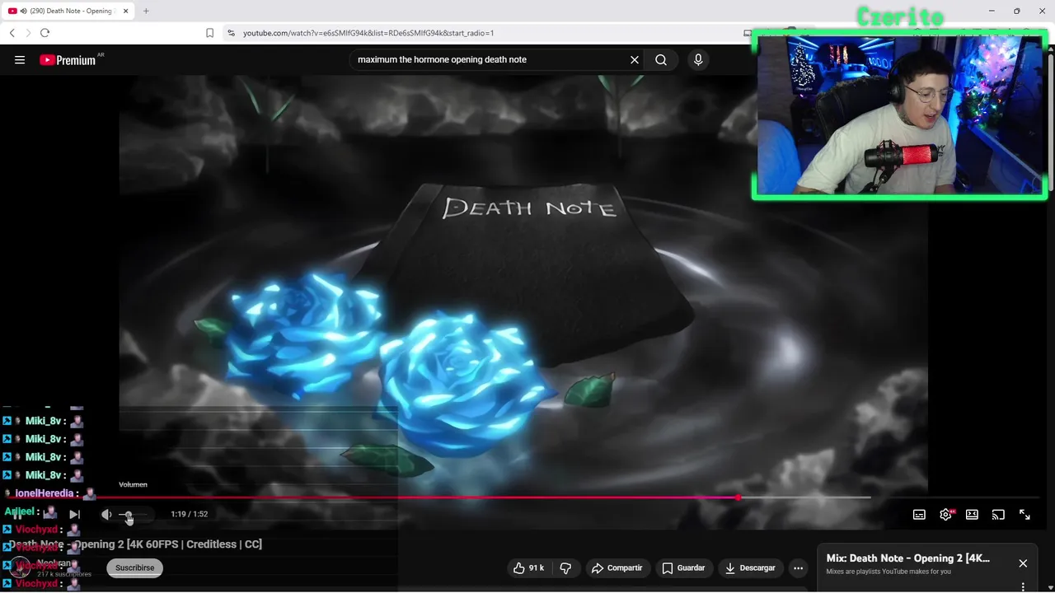Go forward with the browser forward arrow
This screenshot has height=593, width=1055.
click(x=28, y=33)
